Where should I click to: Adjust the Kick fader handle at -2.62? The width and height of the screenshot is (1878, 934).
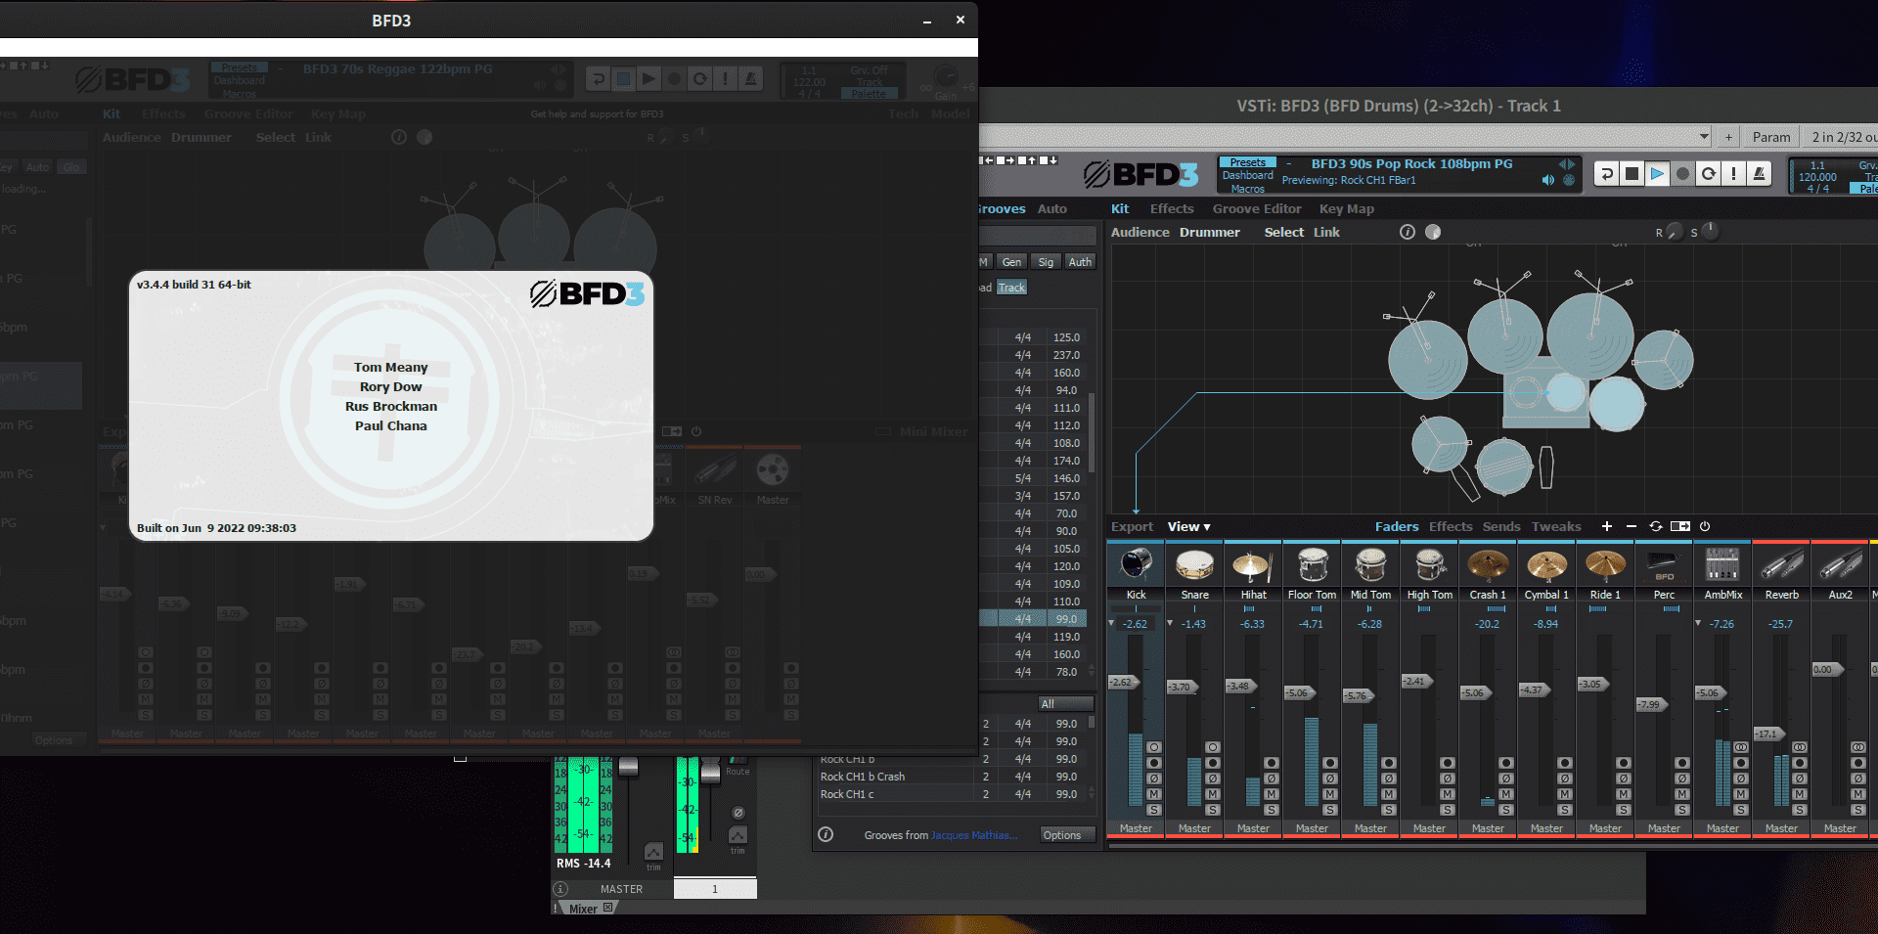(1124, 682)
